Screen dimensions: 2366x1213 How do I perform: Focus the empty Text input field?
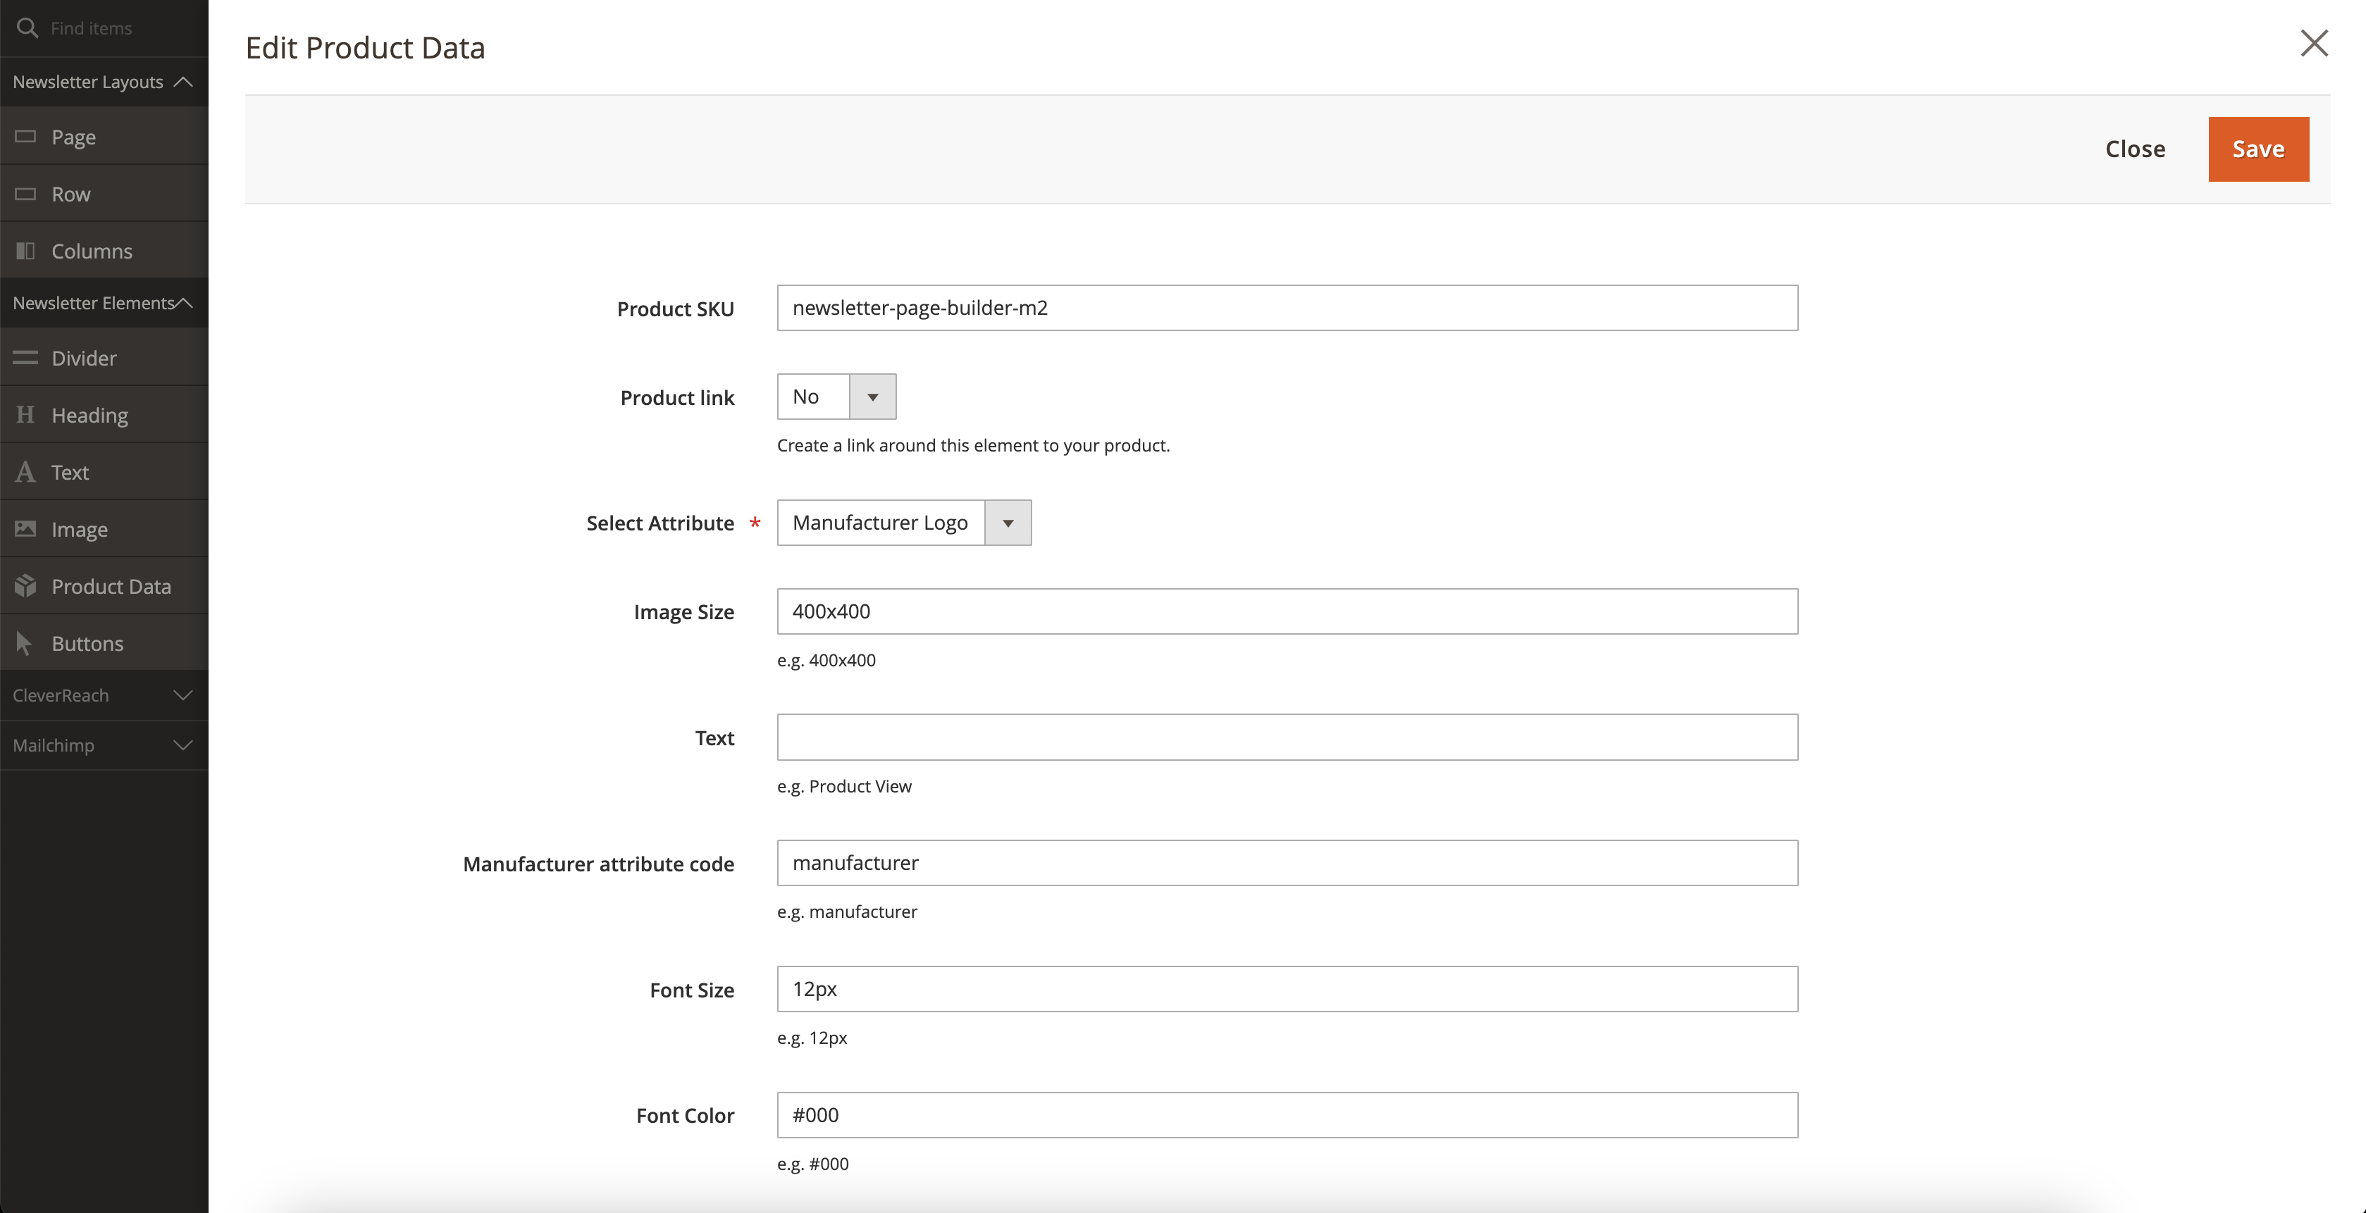coord(1287,738)
